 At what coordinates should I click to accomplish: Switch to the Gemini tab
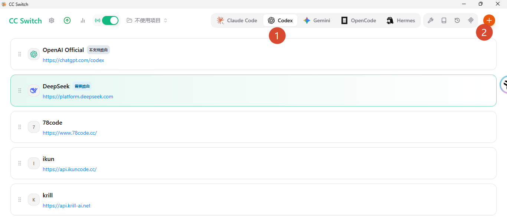pos(317,20)
